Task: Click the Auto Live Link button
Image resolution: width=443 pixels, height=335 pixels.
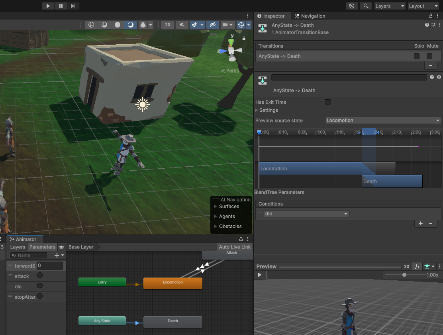Action: [x=235, y=247]
